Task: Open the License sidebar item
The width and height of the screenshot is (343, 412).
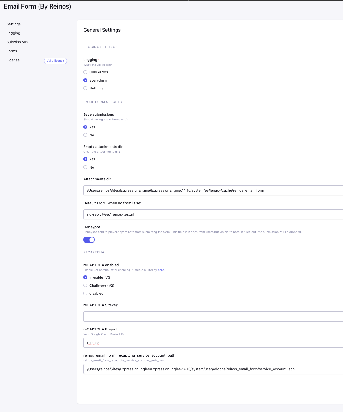Action: tap(13, 60)
